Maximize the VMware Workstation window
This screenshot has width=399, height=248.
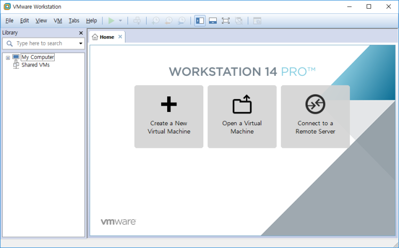tap(369, 7)
